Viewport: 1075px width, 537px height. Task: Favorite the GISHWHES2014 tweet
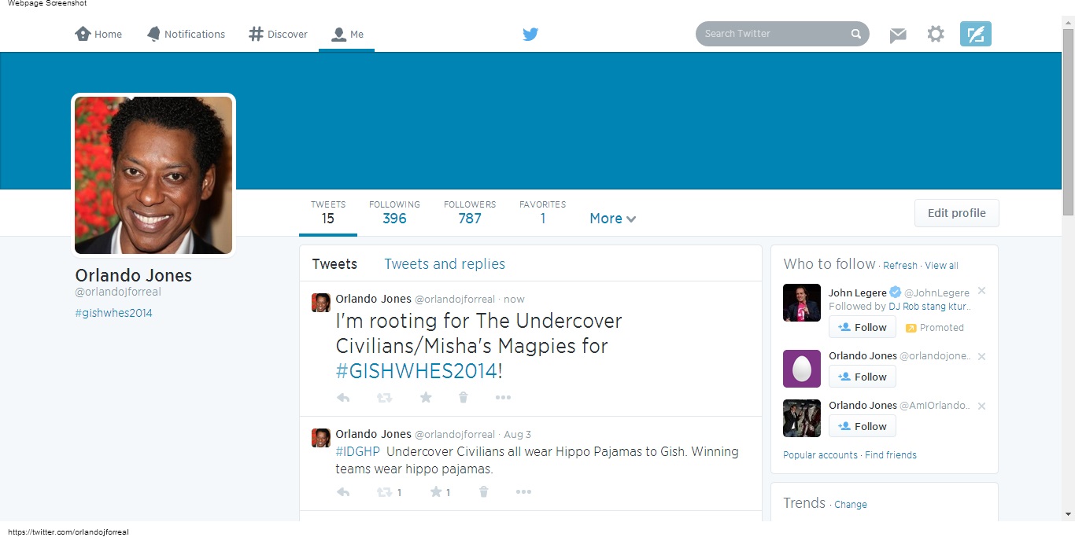426,398
